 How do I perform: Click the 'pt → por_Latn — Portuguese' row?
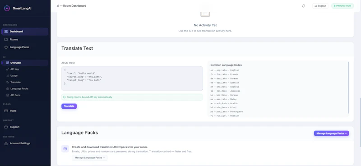coord(227,112)
